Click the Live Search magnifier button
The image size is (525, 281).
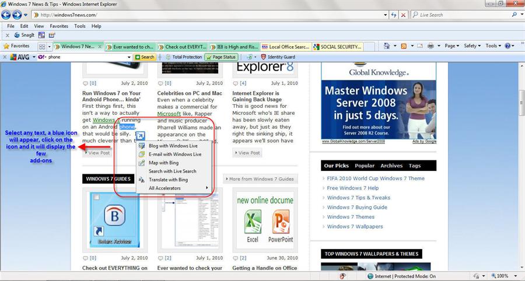click(514, 15)
